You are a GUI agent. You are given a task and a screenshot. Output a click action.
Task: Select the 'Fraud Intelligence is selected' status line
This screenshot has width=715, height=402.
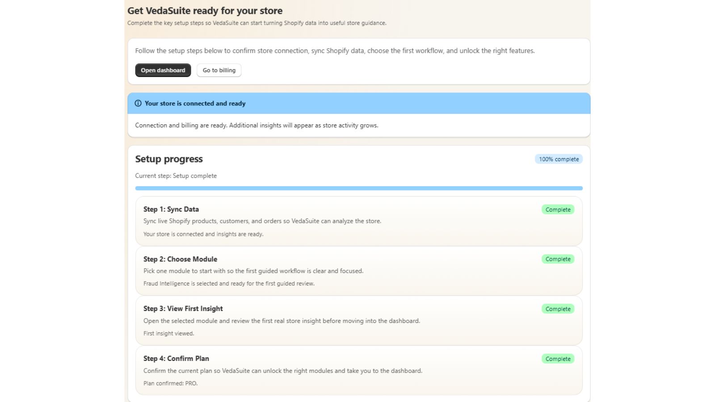coord(229,284)
